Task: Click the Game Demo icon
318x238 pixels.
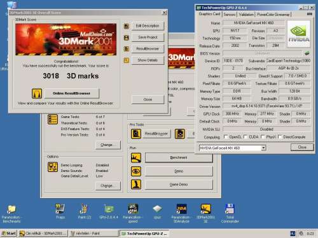Action: (136, 185)
